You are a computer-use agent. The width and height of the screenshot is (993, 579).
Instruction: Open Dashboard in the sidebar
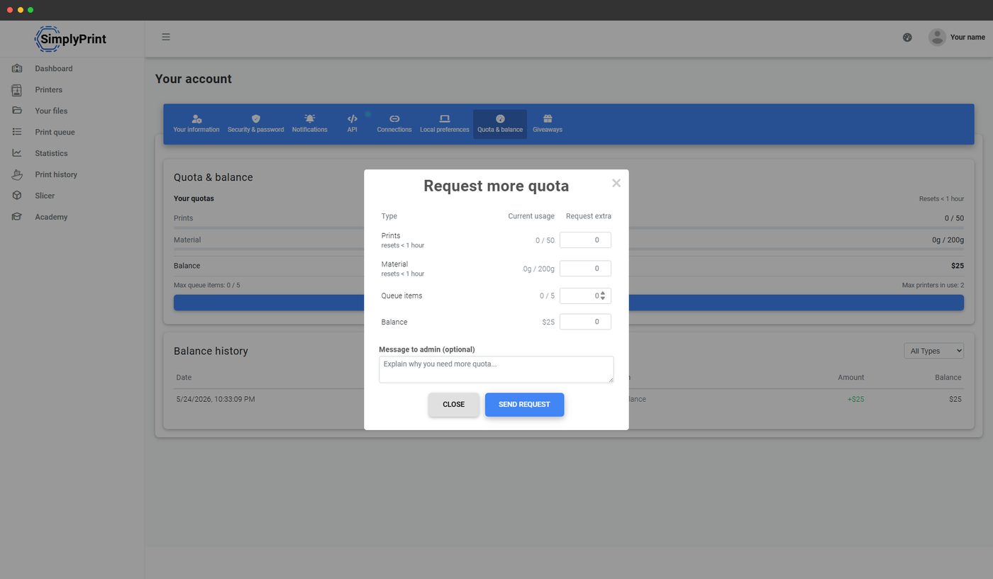[x=54, y=69]
